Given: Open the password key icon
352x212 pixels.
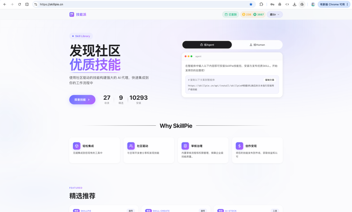Looking at the screenshot, I should (x=272, y=4).
